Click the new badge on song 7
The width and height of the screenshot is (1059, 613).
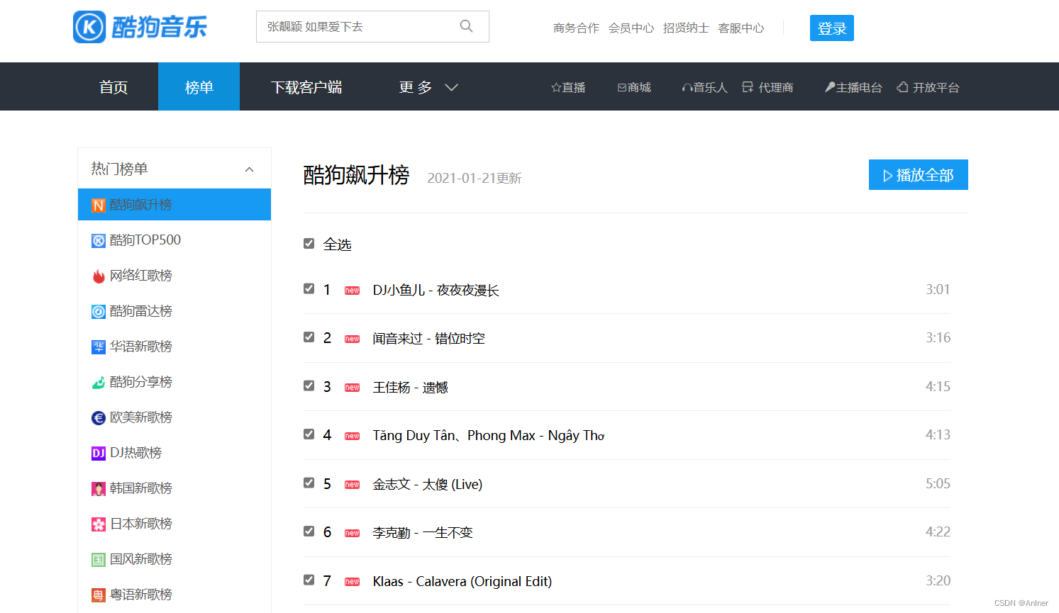[352, 582]
